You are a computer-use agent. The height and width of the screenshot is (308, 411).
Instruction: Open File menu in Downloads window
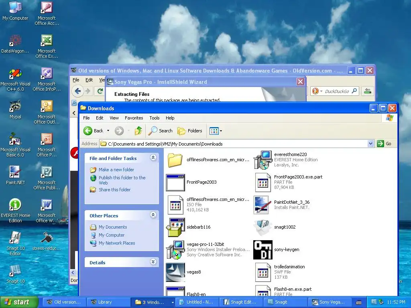coord(86,118)
